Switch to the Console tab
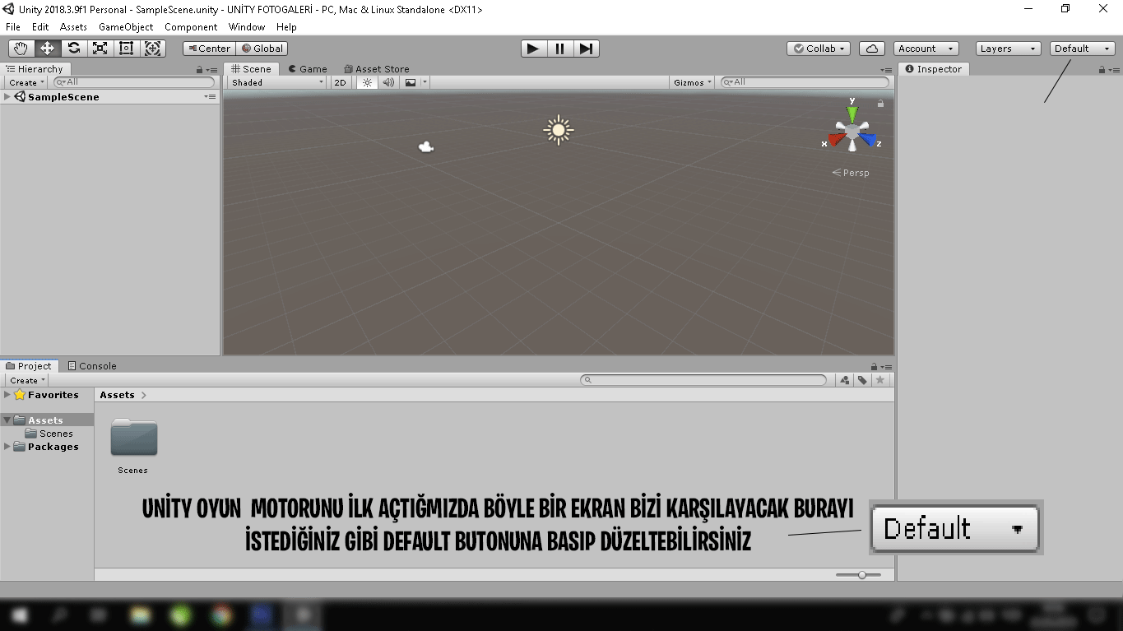The image size is (1123, 631). 92,366
